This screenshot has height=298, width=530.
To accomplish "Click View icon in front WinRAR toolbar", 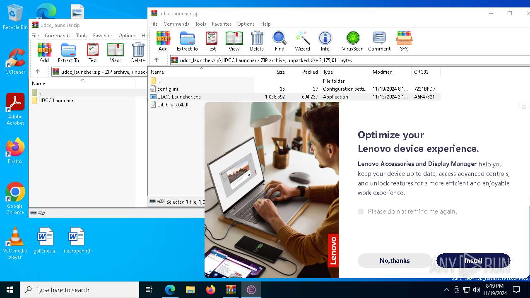I will tap(234, 41).
